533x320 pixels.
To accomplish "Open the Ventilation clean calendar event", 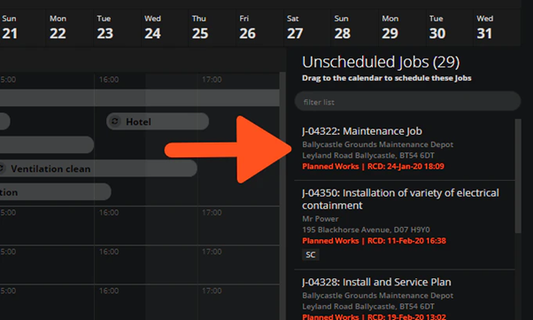I will pos(98,168).
